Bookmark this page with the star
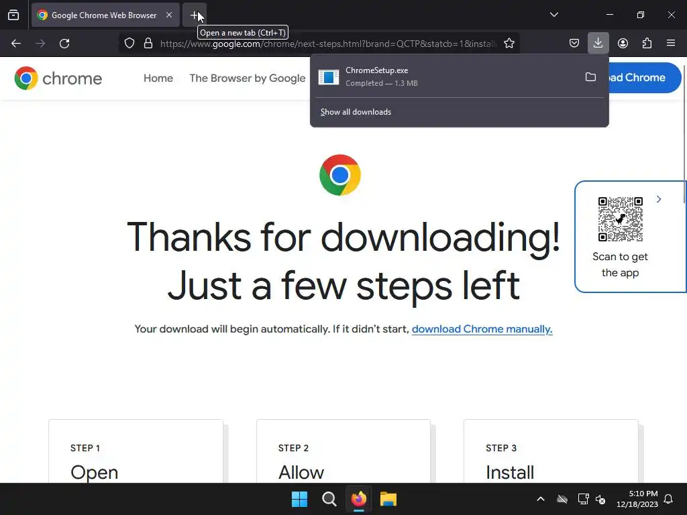The image size is (687, 515). tap(509, 44)
